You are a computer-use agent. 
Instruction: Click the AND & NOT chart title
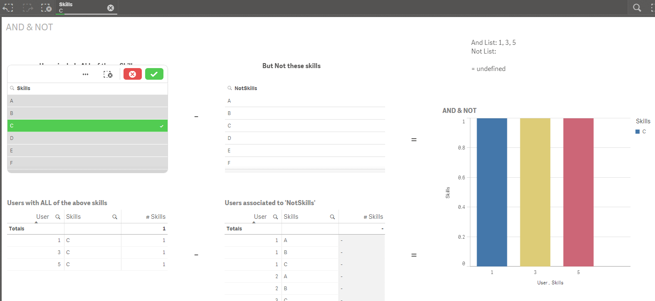click(x=460, y=110)
